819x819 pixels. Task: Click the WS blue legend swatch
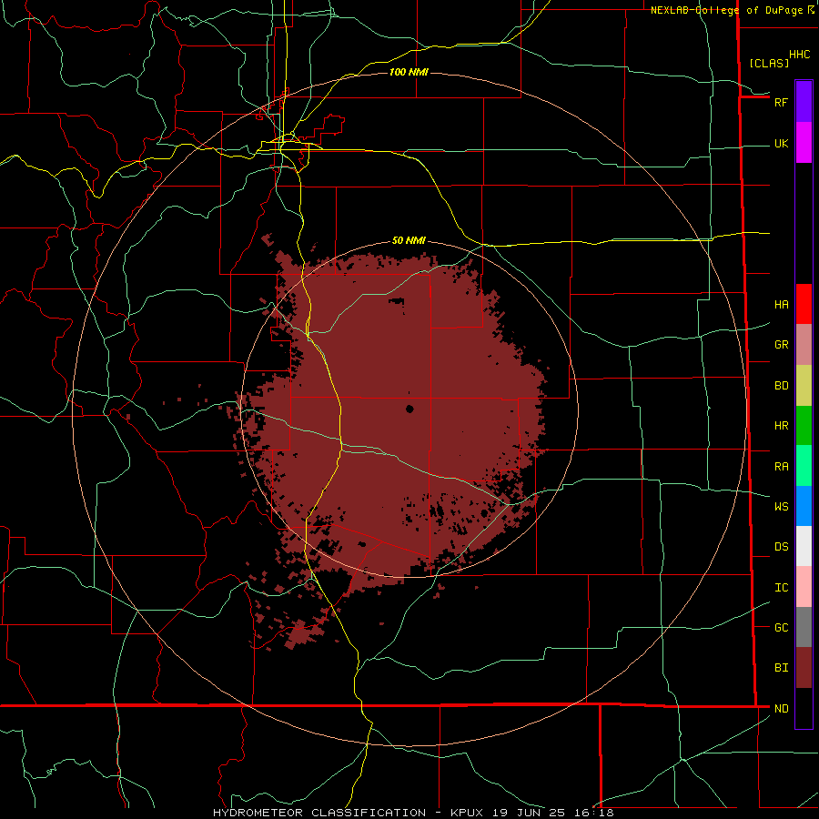coord(804,506)
